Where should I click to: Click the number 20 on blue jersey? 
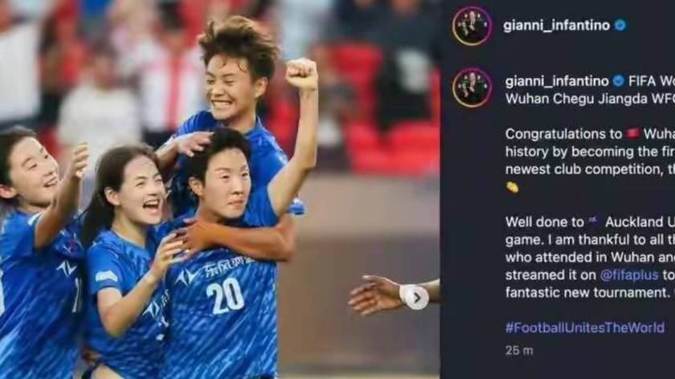(x=225, y=295)
